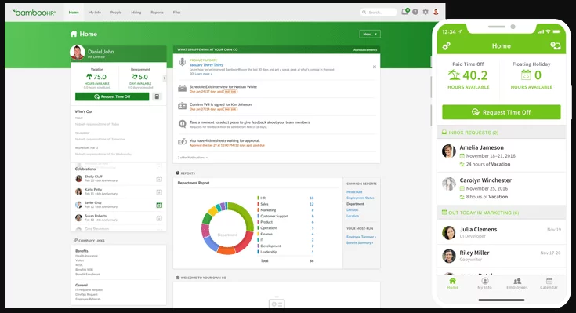Click the large green segment of donut chart

click(x=244, y=214)
